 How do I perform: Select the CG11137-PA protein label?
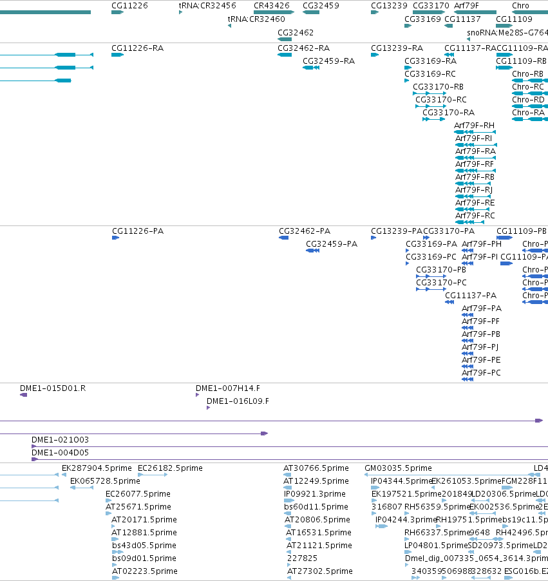click(471, 296)
